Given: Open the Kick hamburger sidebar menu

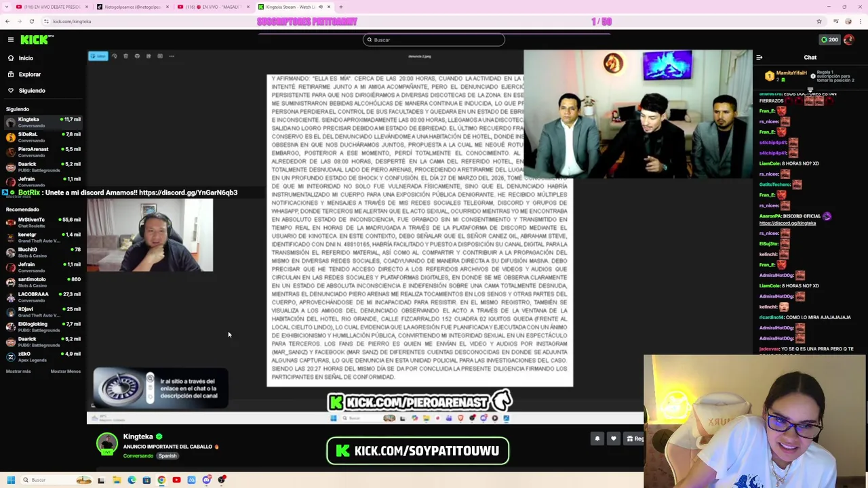Looking at the screenshot, I should point(11,40).
